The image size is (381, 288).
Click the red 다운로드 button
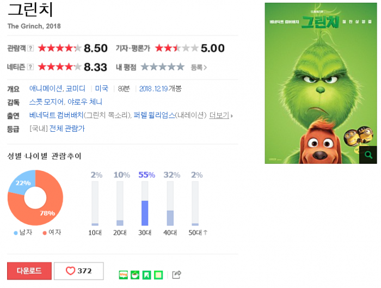click(29, 271)
